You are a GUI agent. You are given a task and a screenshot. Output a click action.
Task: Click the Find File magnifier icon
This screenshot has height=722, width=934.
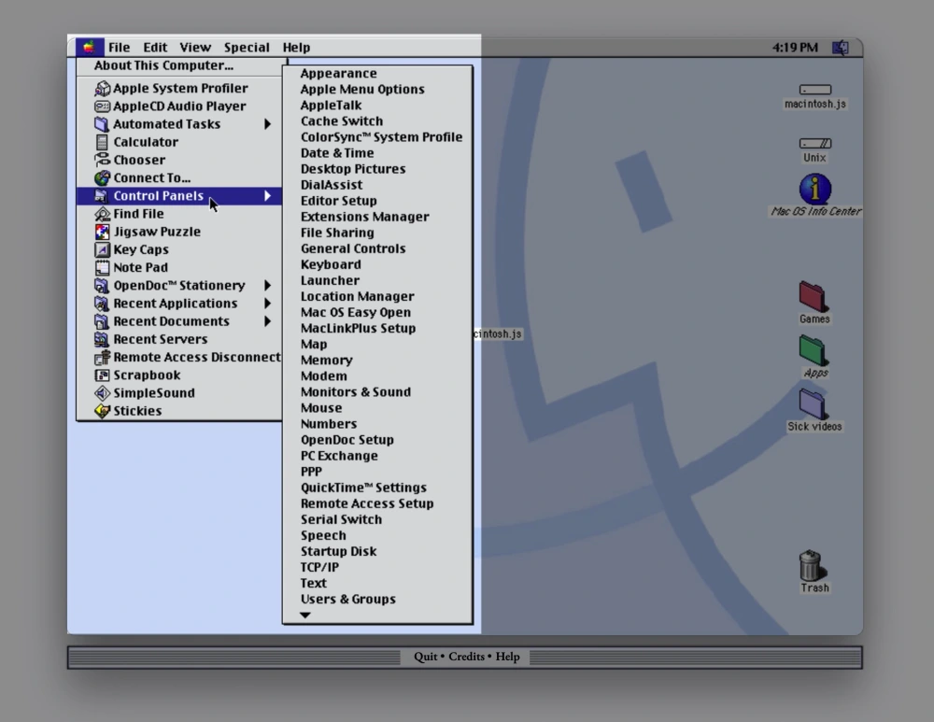(x=103, y=213)
